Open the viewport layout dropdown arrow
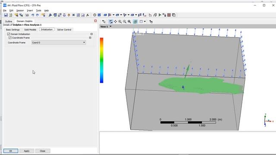This screenshot has width=276, height=155. click(x=145, y=22)
